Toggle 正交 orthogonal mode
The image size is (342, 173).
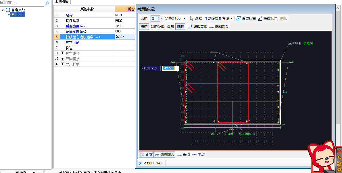pyautogui.click(x=146, y=155)
